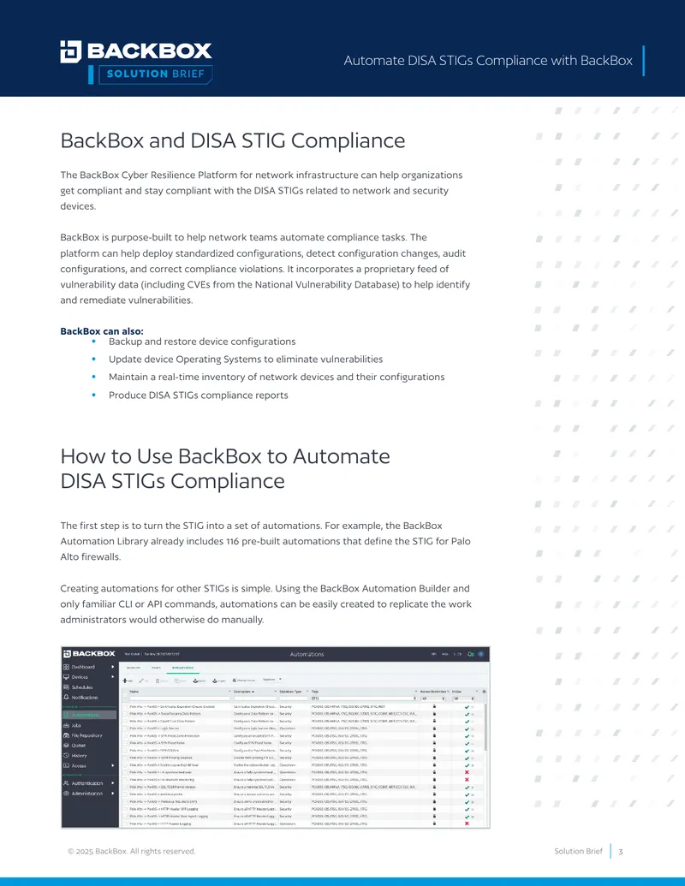
Task: Open the File Repository icon
Action: (x=66, y=735)
